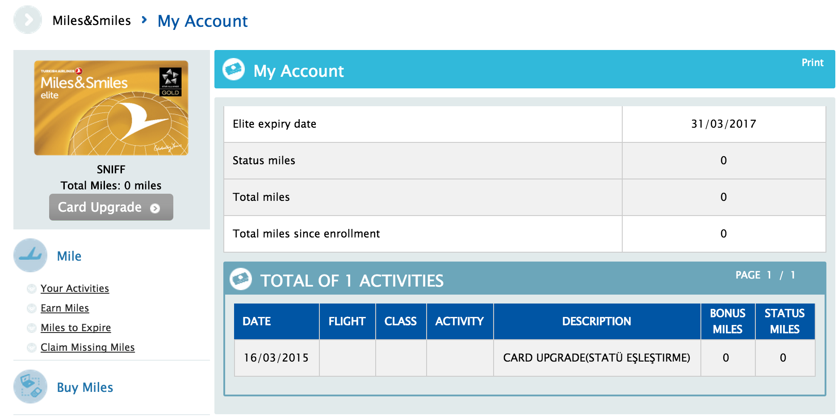Click the Miles&Smiles breadcrumb text
This screenshot has height=416, width=838.
click(x=92, y=21)
